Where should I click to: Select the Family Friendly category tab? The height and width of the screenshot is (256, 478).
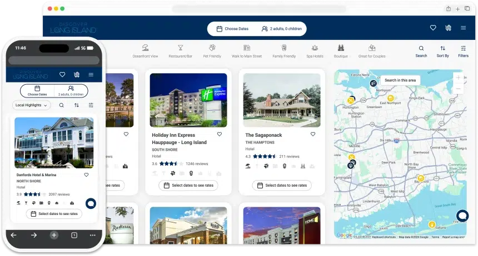[x=284, y=48]
